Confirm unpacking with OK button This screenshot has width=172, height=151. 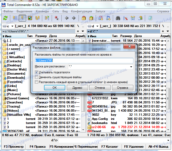[x=55, y=88]
